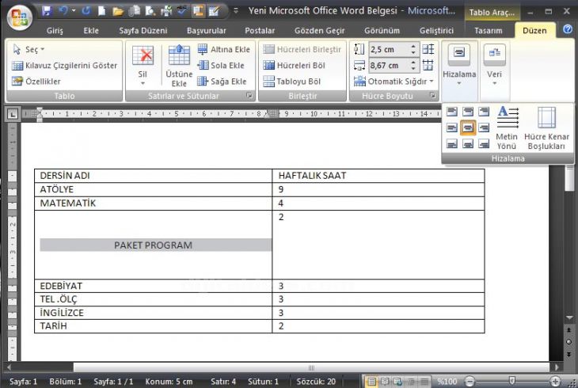Create a new blank document icon
Viewport: 578px width, 388px height.
pyautogui.click(x=101, y=11)
